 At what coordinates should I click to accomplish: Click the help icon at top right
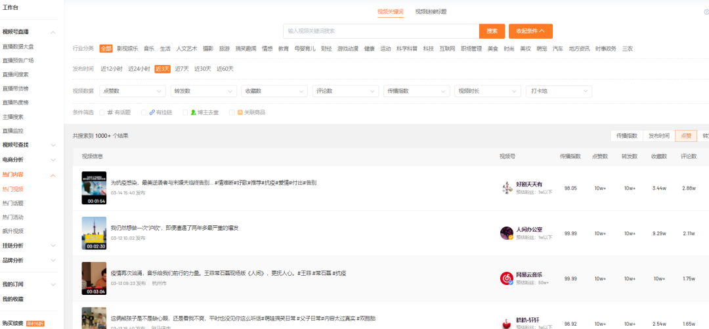(706, 12)
